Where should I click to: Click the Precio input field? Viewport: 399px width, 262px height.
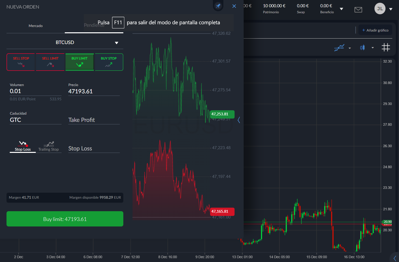(94, 91)
